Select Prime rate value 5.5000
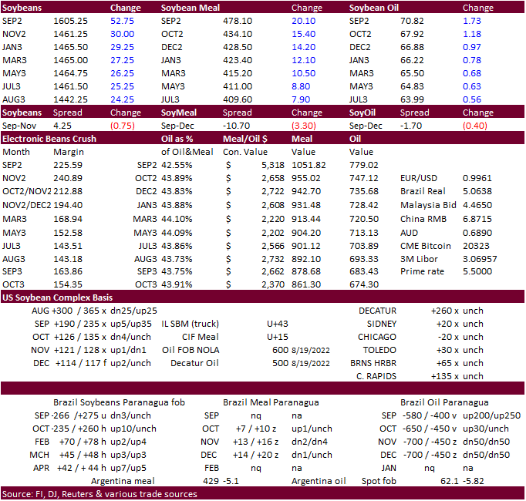Image resolution: width=526 pixels, height=501 pixels. click(x=477, y=271)
